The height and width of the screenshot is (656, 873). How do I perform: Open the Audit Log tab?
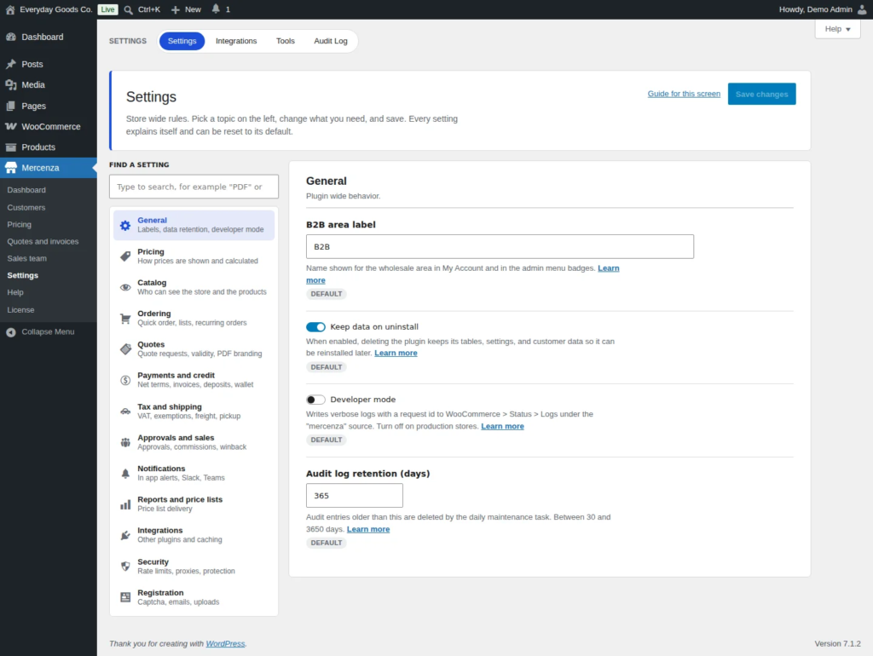(330, 41)
